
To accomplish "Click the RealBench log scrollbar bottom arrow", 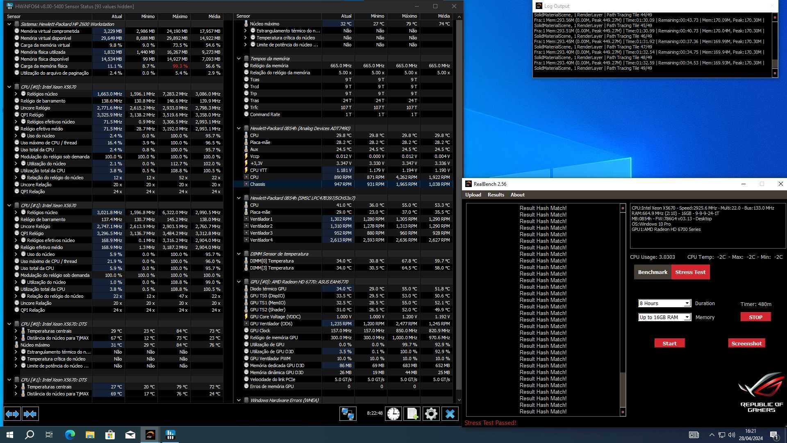I will [623, 412].
